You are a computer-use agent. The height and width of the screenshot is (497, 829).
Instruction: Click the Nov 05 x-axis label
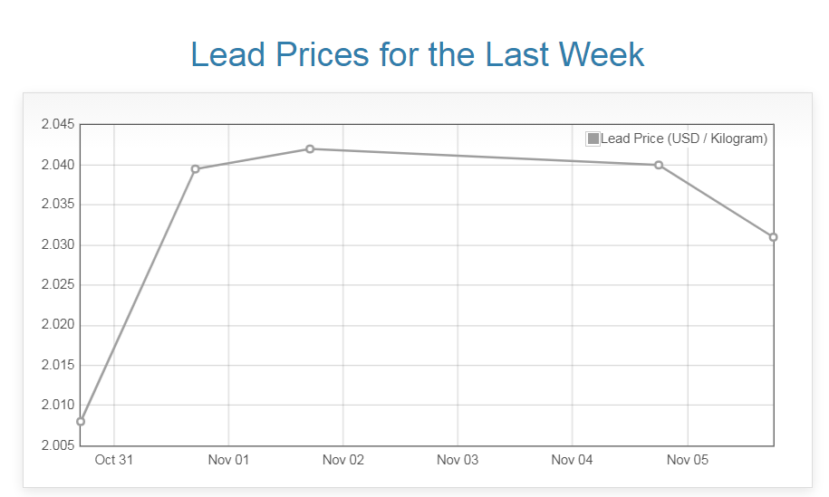coord(687,460)
